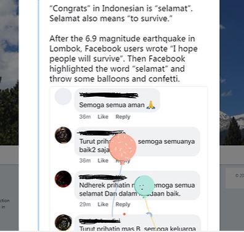The width and height of the screenshot is (244, 232).
Task: Click the praying hands emoji
Action: 151,105
